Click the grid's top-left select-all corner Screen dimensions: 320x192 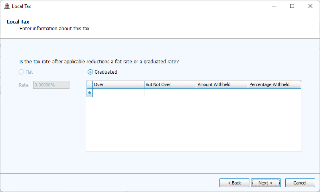coord(89,84)
